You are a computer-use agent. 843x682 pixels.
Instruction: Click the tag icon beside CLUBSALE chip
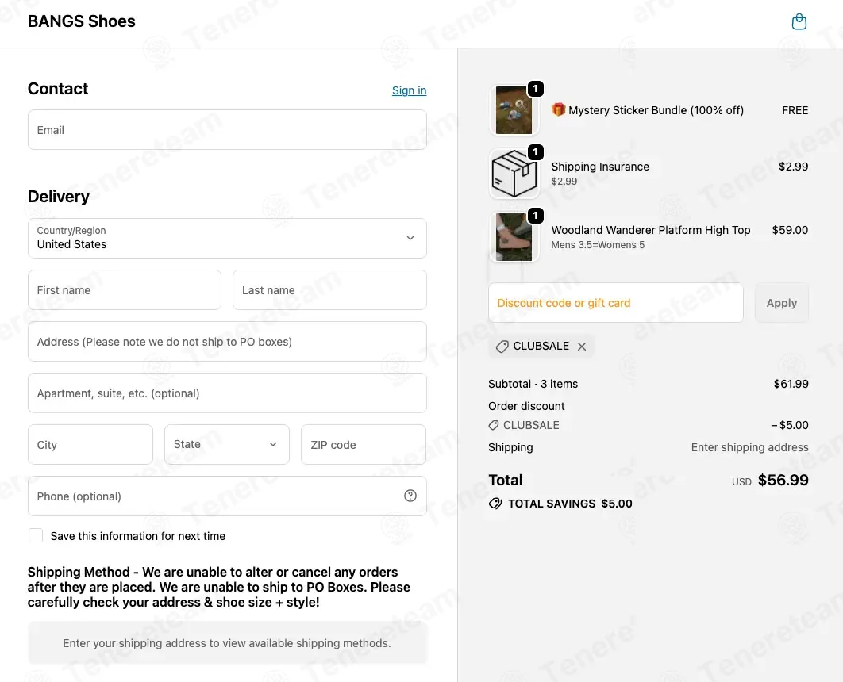pyautogui.click(x=502, y=347)
